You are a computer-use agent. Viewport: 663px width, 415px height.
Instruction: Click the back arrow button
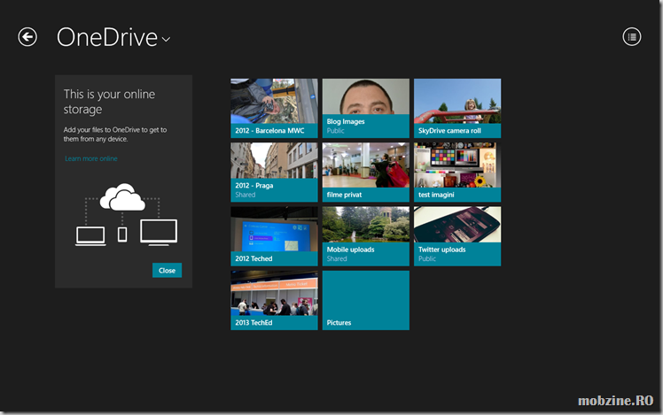27,37
